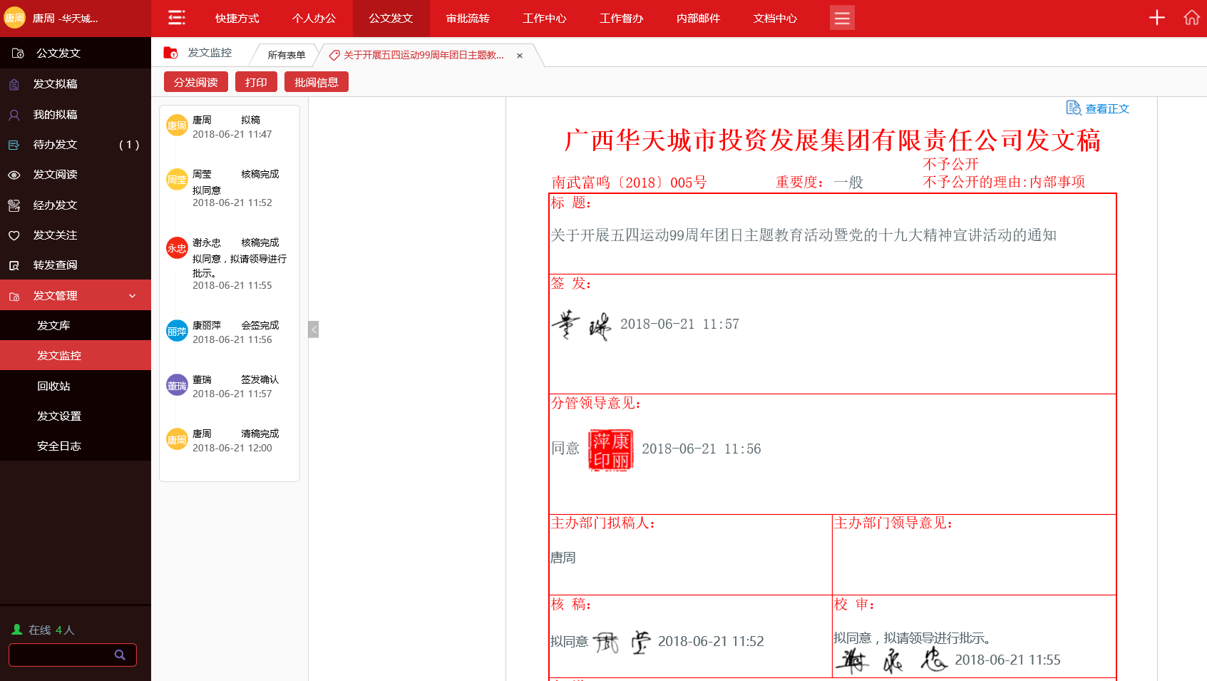Click the plus icon in top bar
Image resolution: width=1207 pixels, height=681 pixels.
1156,18
